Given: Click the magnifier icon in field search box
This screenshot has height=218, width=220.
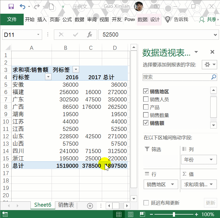Looking at the screenshot, I should pos(213,77).
